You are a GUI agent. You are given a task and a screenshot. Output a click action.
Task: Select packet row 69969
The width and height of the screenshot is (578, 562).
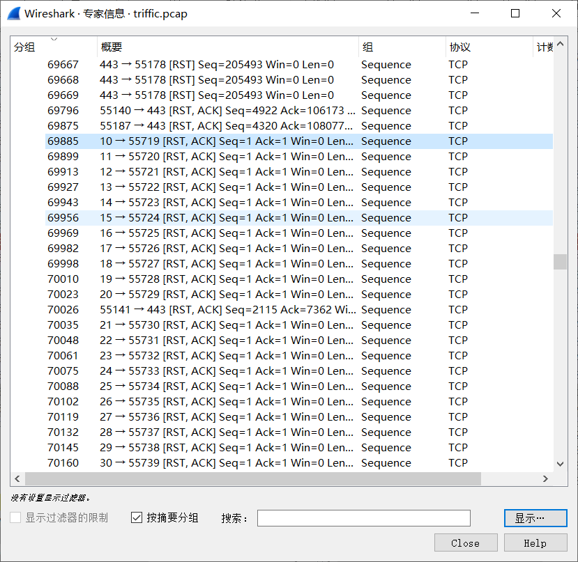(x=299, y=233)
